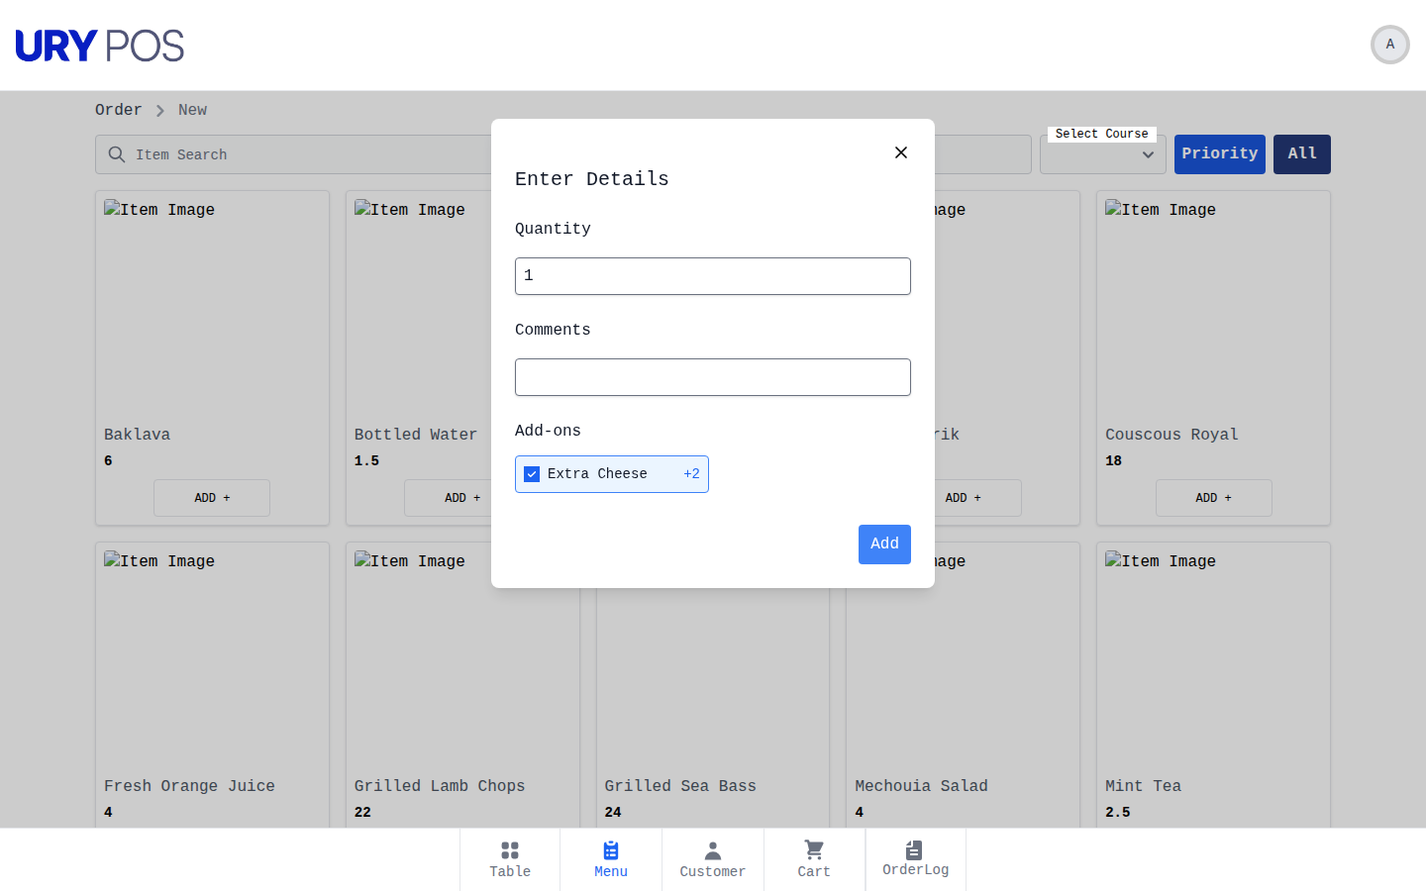
Task: Click the Enter Details heading
Action: (x=592, y=179)
